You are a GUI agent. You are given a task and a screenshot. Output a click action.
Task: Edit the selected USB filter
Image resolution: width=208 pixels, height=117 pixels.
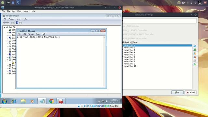(195, 53)
